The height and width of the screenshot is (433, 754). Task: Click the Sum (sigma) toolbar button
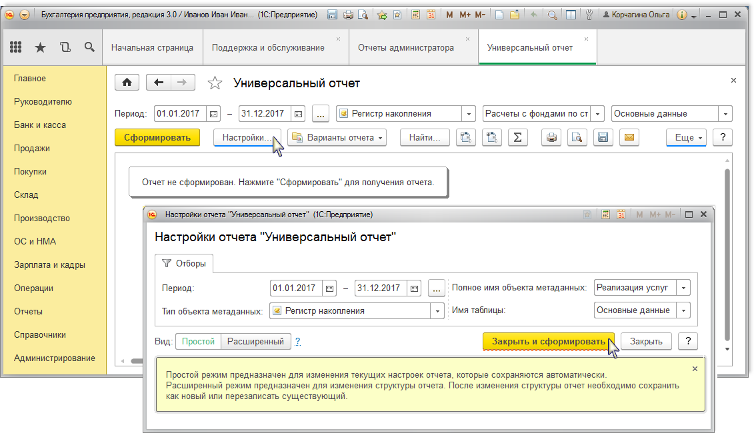point(518,137)
